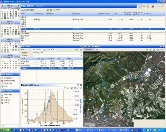Screen dimensions: 166x132
Task: Open the date picker calendar icon
Action: pos(44,49)
